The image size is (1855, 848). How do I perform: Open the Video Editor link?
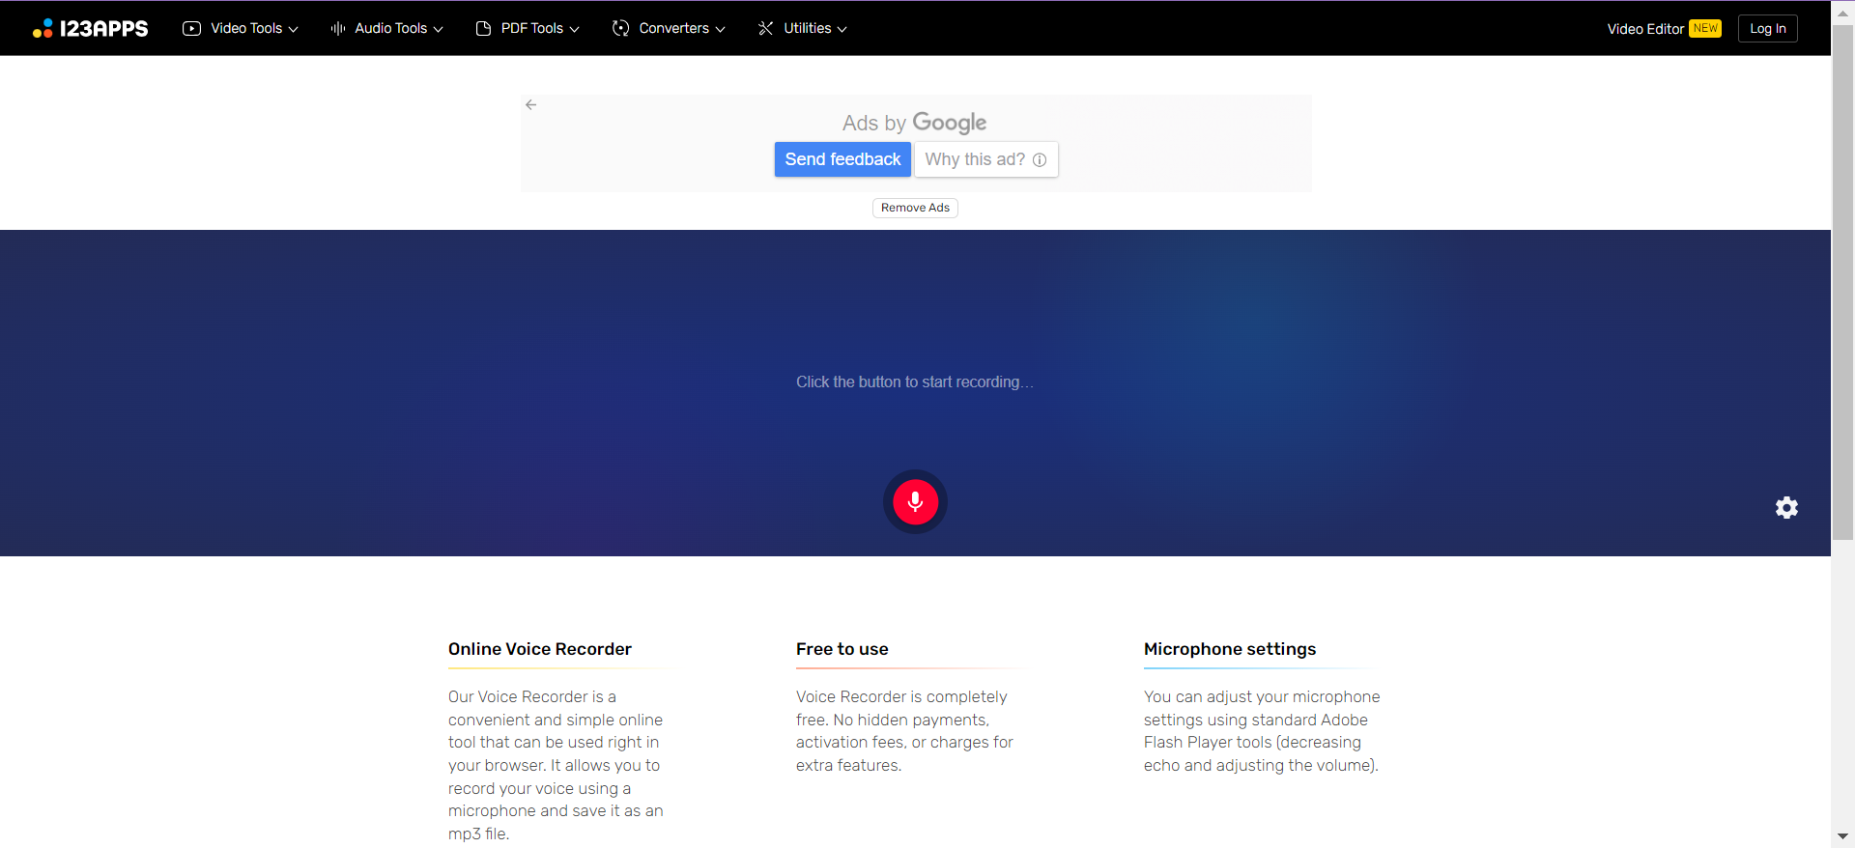tap(1644, 29)
